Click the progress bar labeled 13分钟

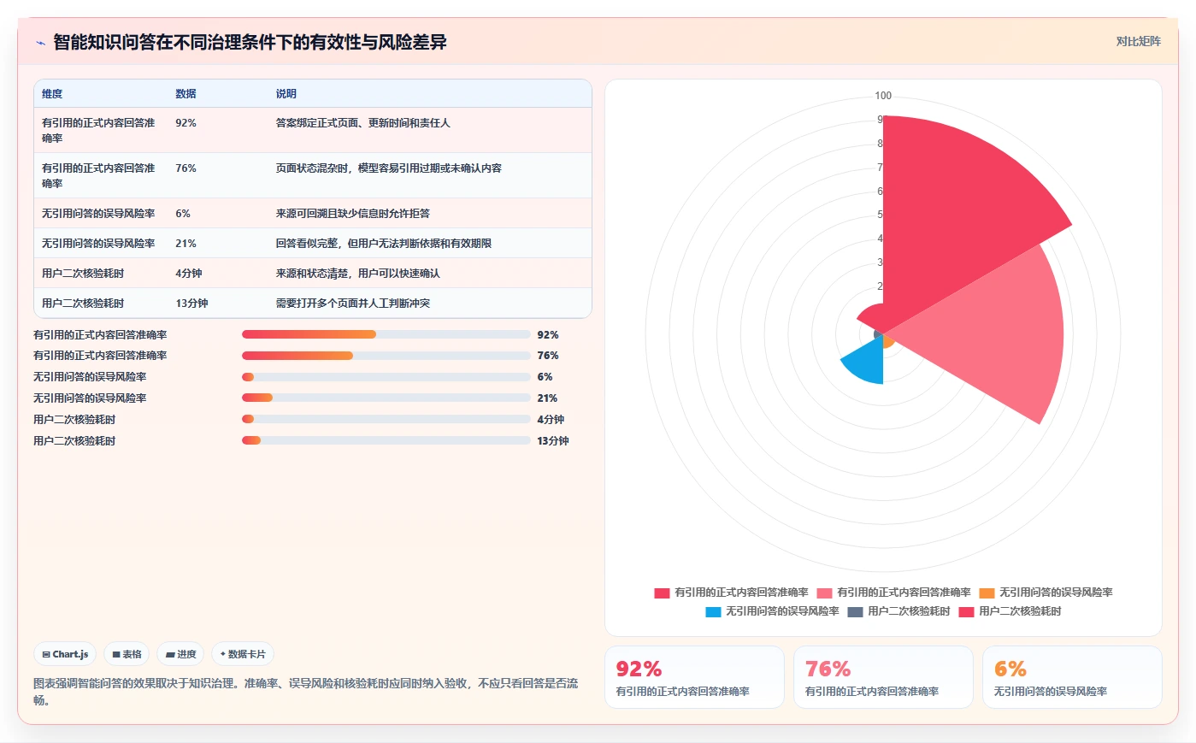[x=386, y=440]
